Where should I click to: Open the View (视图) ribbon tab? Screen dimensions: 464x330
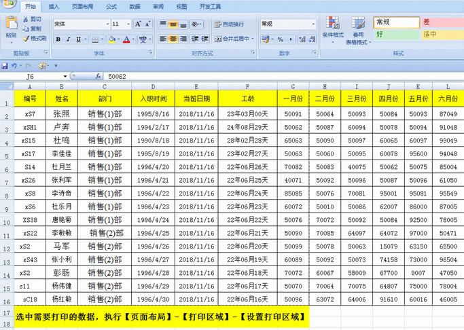click(181, 7)
